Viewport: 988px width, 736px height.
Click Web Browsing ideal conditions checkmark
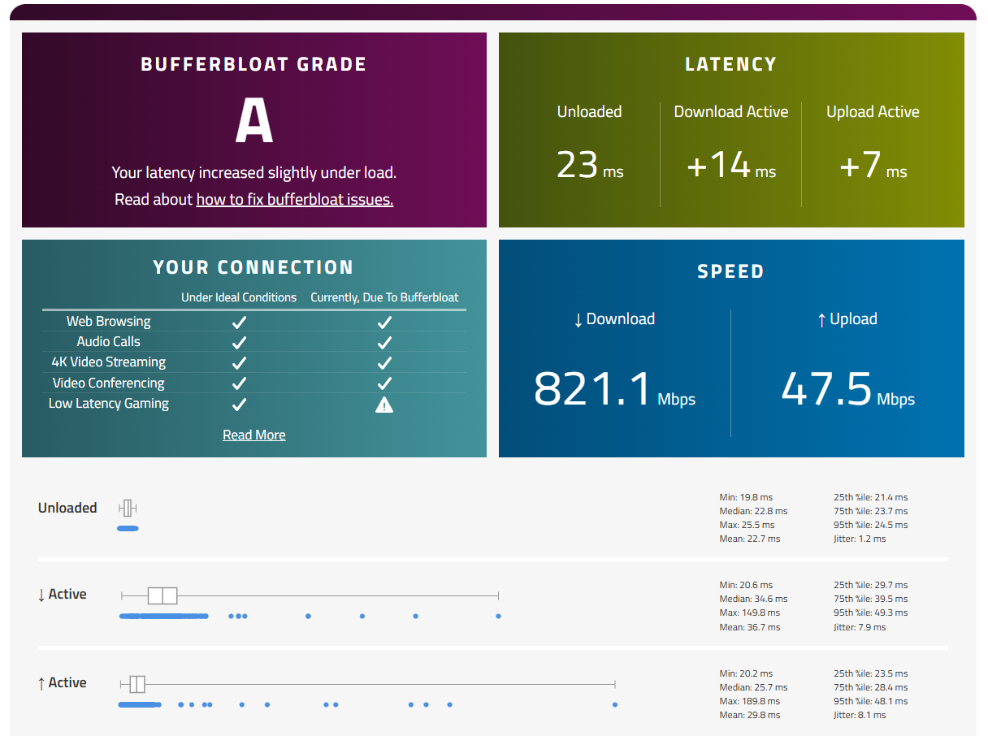click(239, 322)
